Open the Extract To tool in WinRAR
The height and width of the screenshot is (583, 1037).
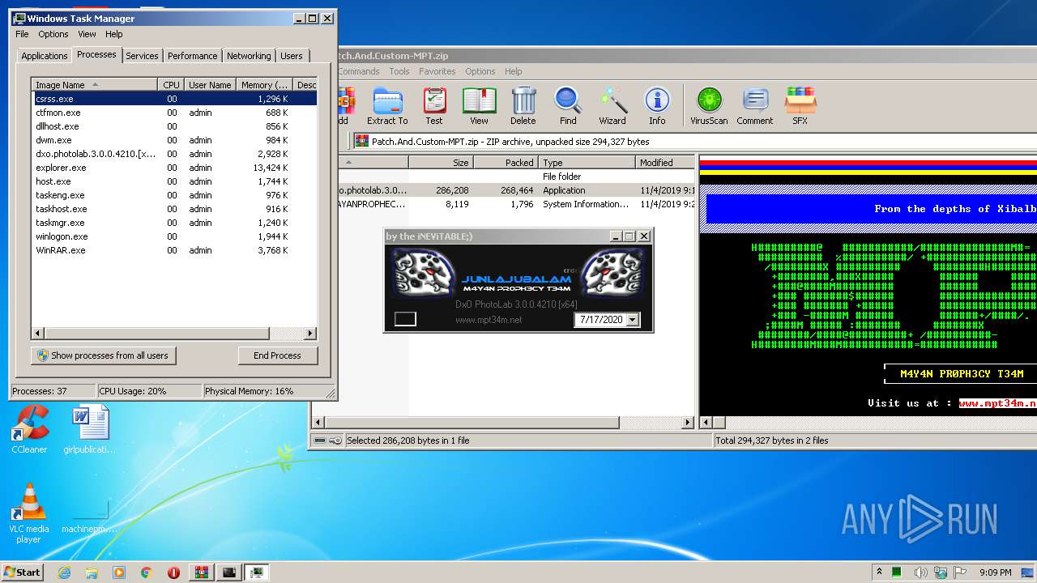click(387, 106)
